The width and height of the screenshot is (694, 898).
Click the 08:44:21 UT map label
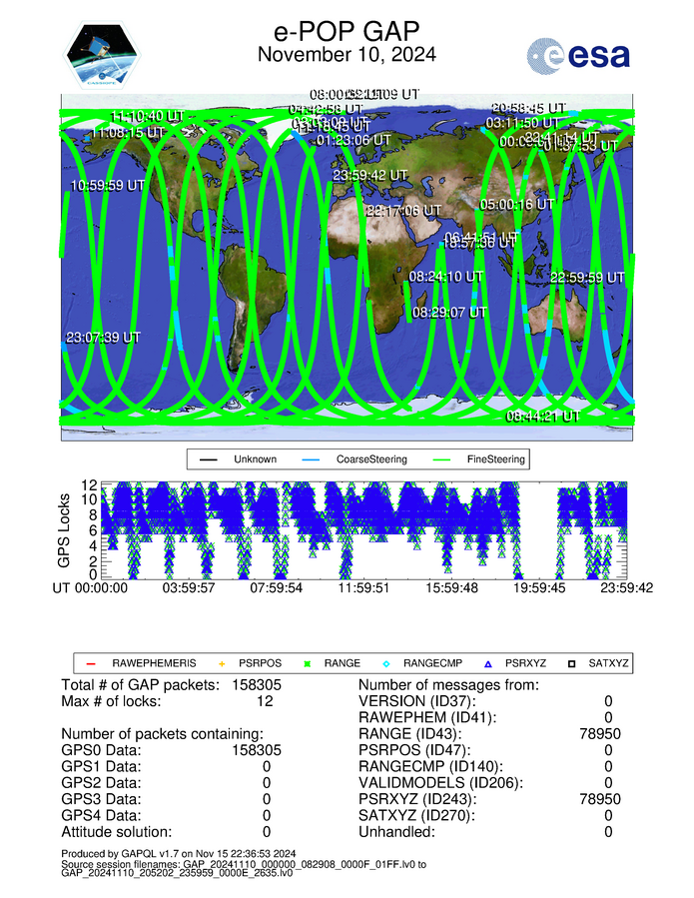click(544, 416)
